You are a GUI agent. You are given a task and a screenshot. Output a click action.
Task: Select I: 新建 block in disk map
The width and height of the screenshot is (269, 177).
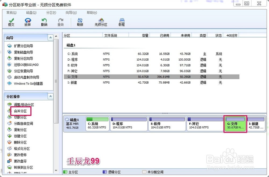256,124
